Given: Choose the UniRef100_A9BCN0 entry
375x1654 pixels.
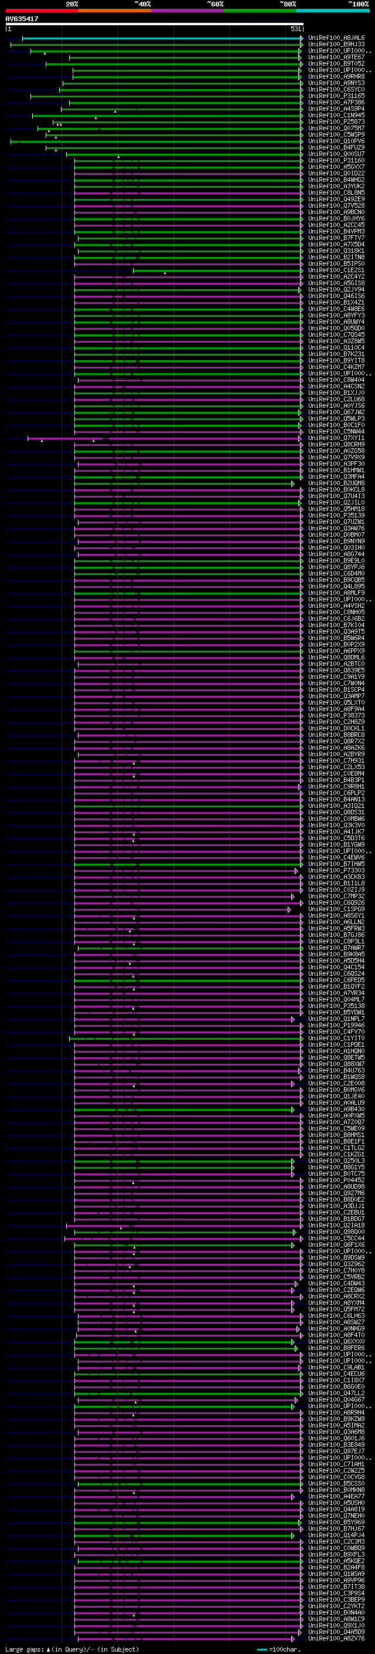Looking at the screenshot, I should (336, 212).
